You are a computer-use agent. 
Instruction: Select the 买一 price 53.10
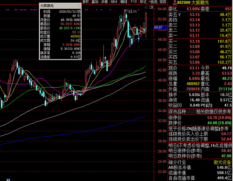pyautogui.click(x=195, y=41)
